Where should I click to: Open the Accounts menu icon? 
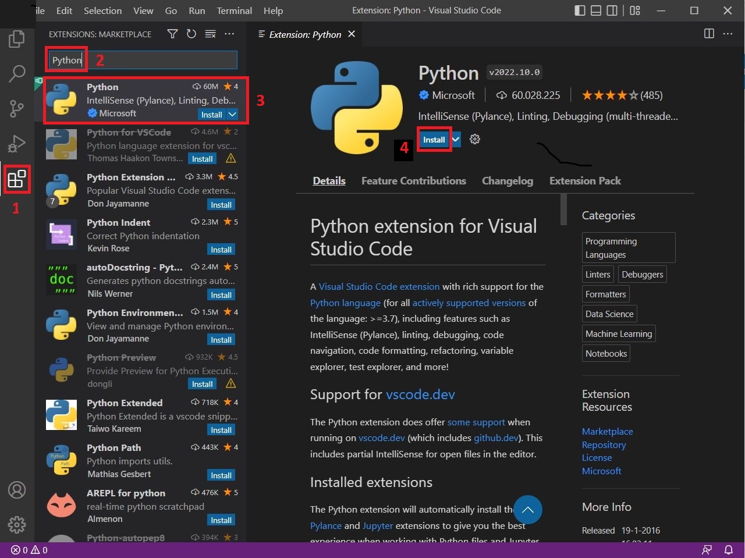pyautogui.click(x=17, y=490)
